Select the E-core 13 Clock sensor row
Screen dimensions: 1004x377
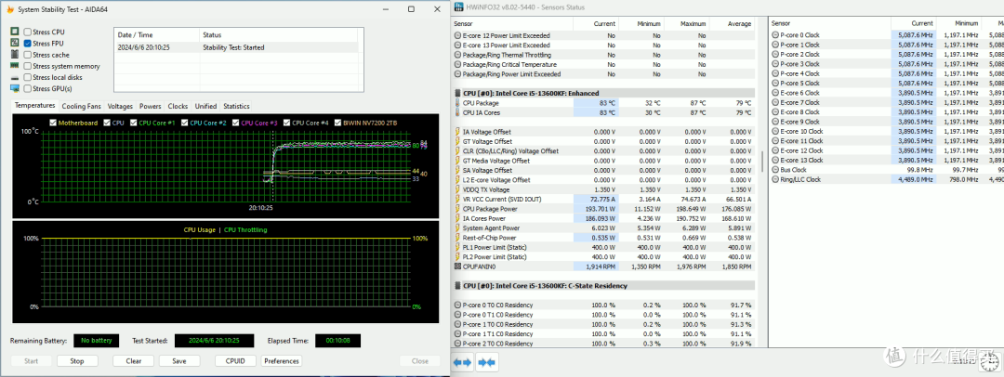(x=886, y=160)
